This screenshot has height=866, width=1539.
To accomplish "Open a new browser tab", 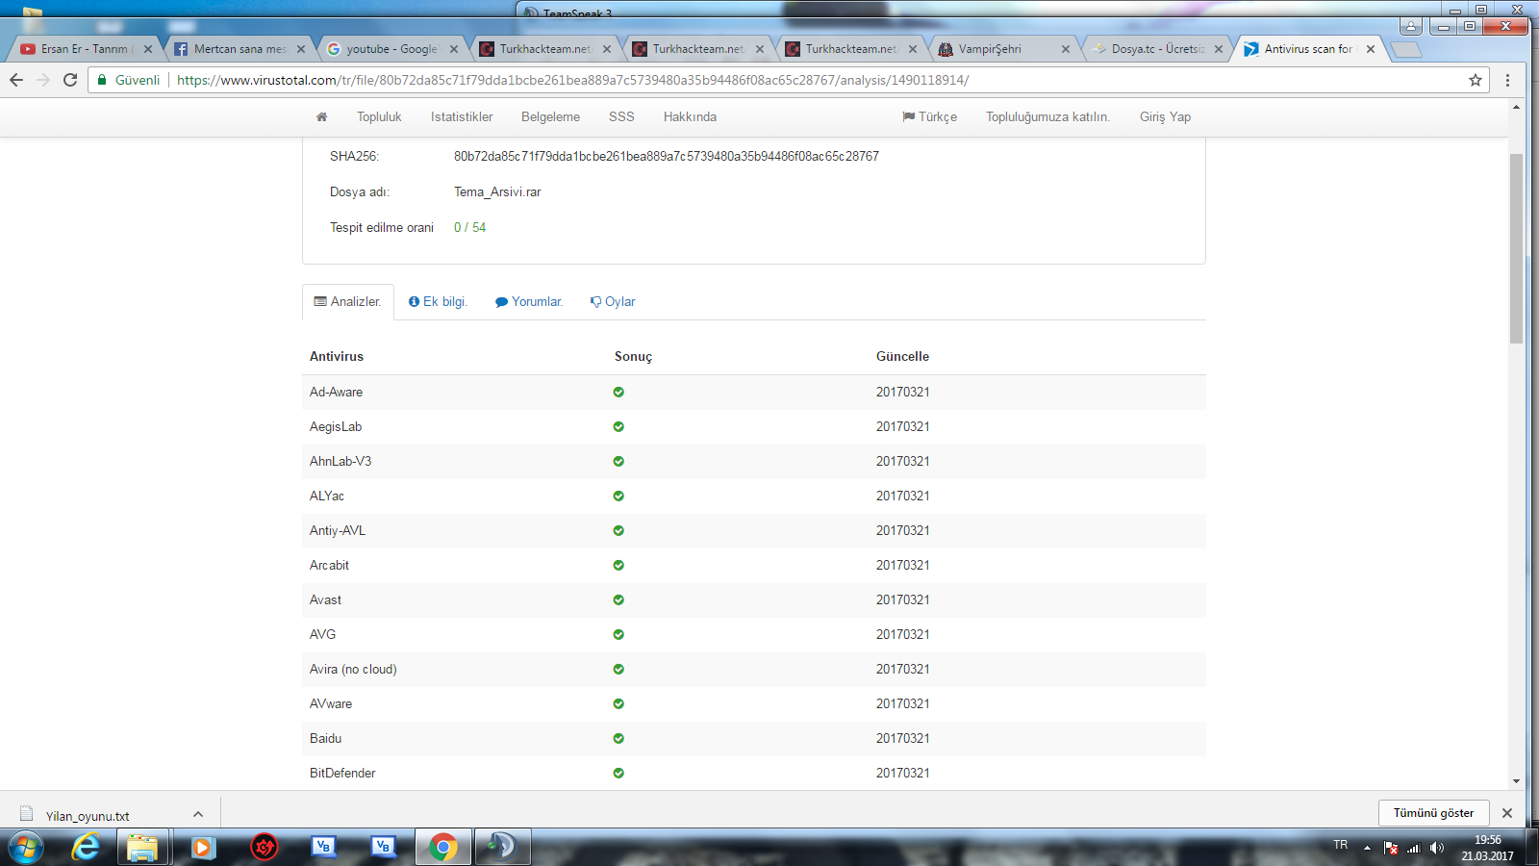I will tap(1406, 49).
